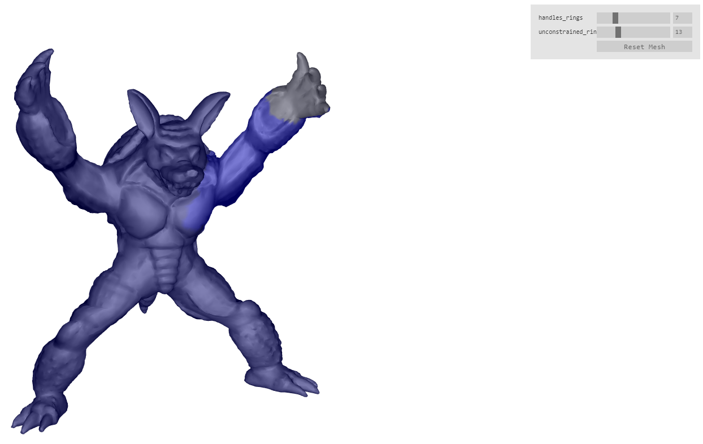Click the handles_rings label text
703x444 pixels.
tap(561, 18)
